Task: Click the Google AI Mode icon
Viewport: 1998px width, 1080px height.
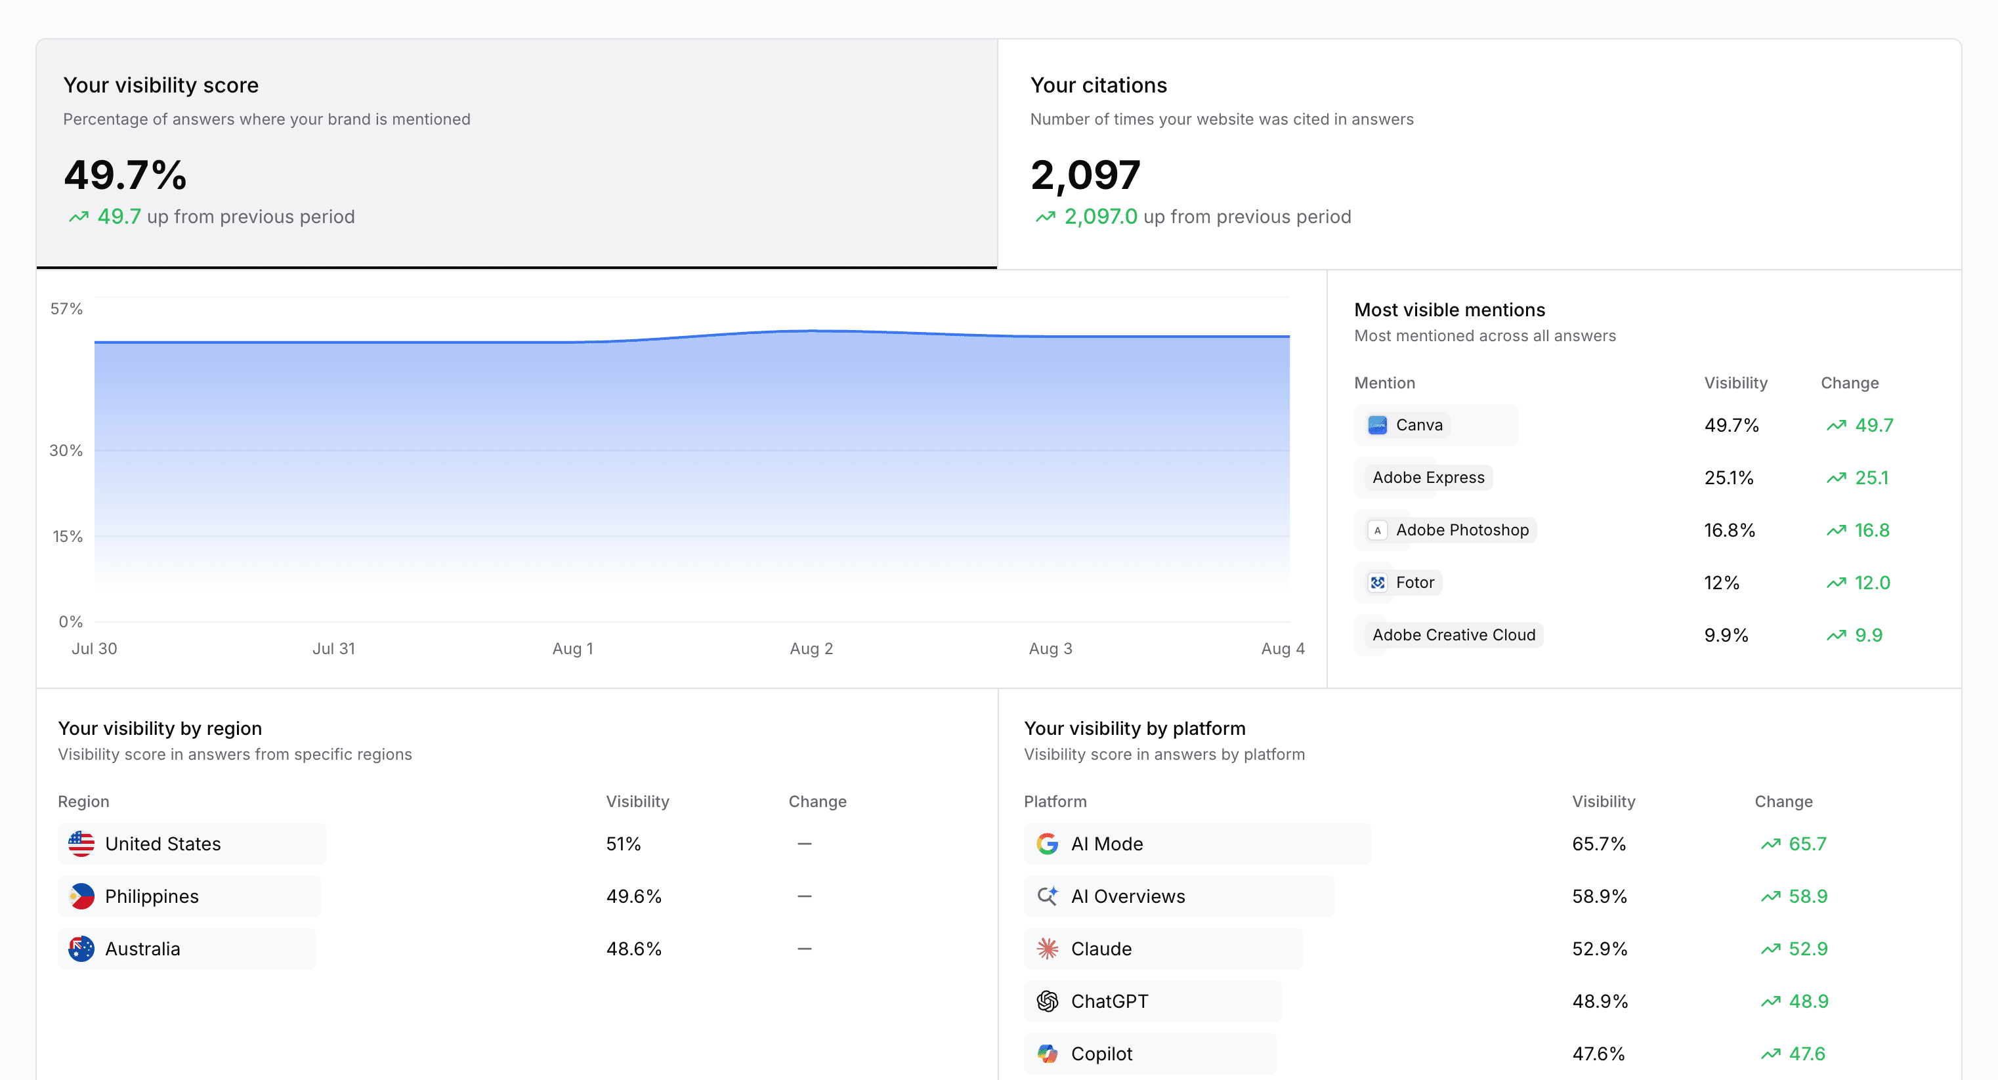Action: click(x=1048, y=844)
